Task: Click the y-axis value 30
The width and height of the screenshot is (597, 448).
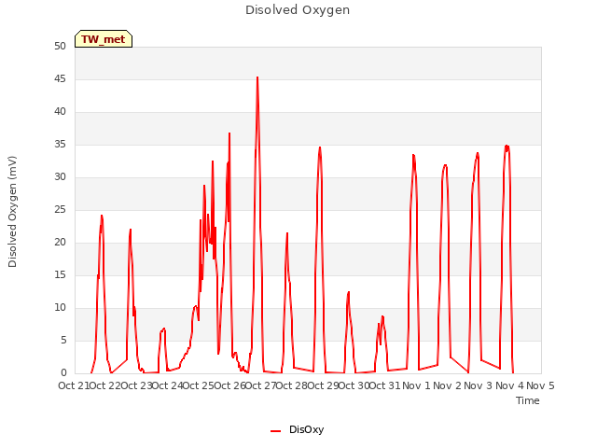Action: pyautogui.click(x=60, y=176)
